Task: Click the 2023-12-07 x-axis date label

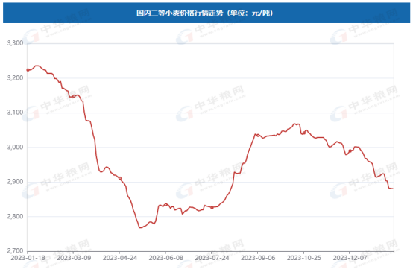Action: pos(350,258)
